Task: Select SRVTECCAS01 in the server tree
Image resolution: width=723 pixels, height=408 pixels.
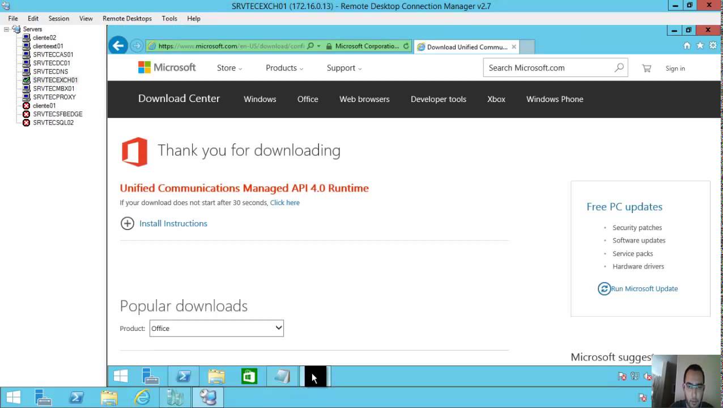Action: [x=53, y=54]
